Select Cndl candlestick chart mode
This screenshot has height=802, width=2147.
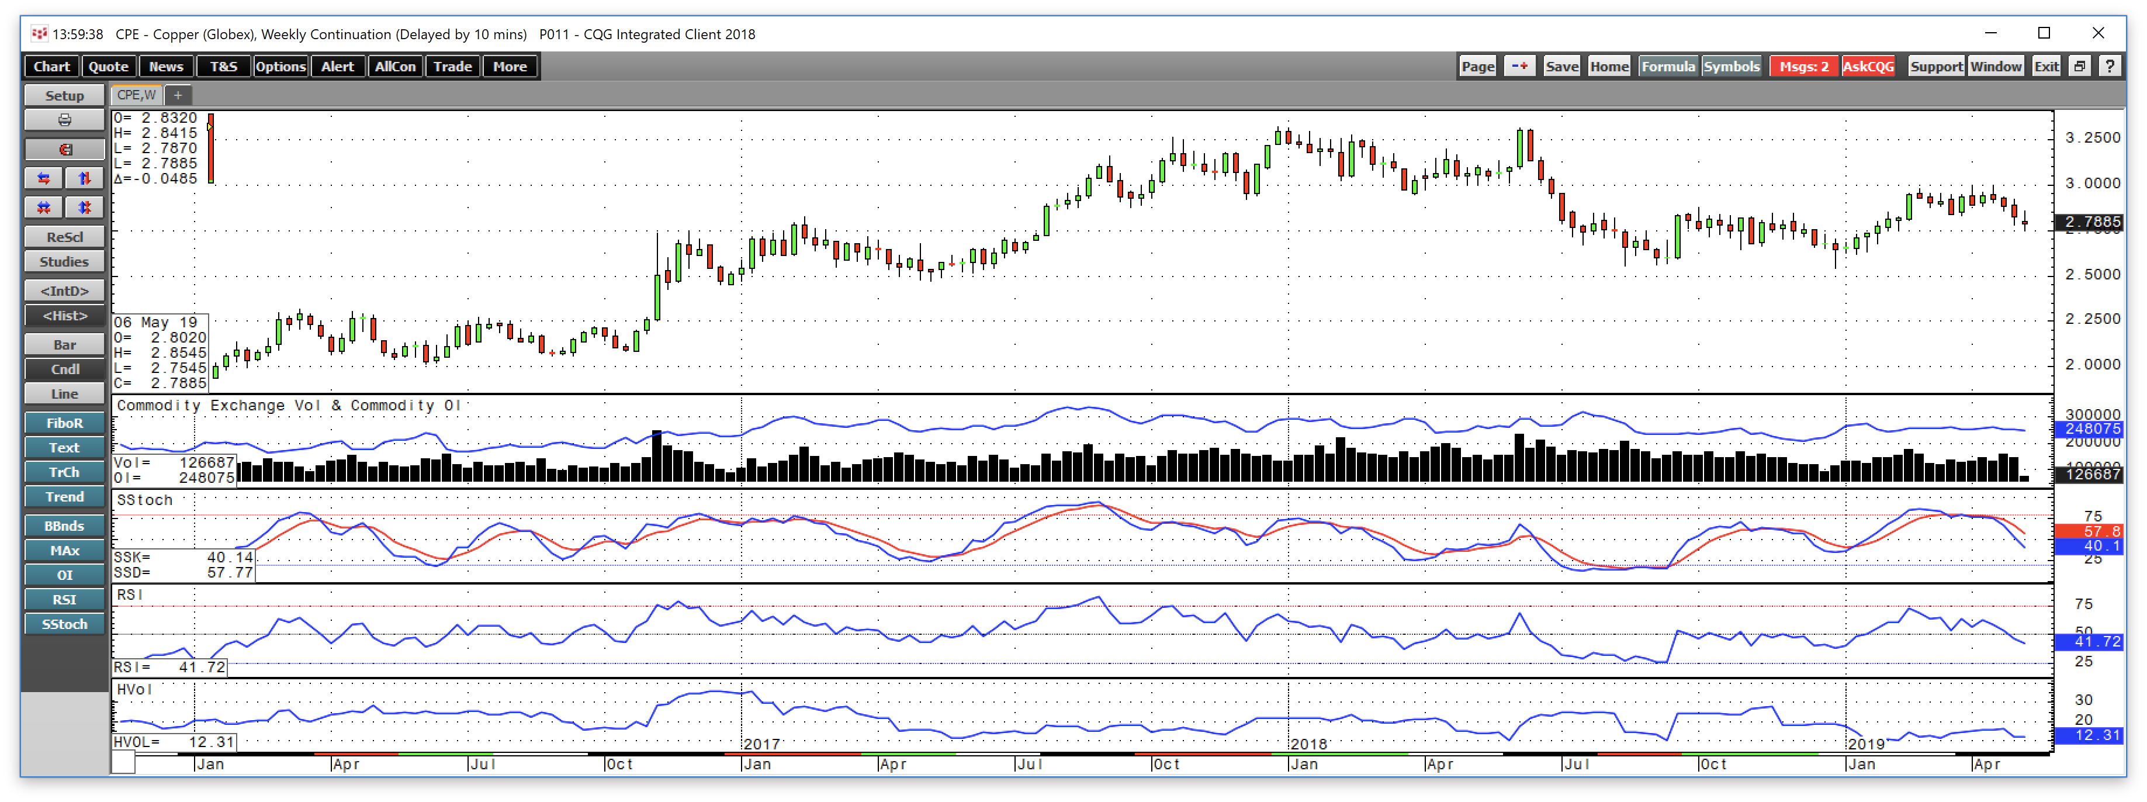pos(64,369)
